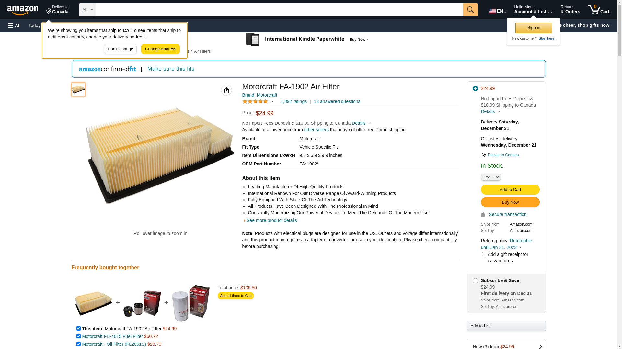Click the magnifying glass search button
This screenshot has width=622, height=349.
click(470, 10)
